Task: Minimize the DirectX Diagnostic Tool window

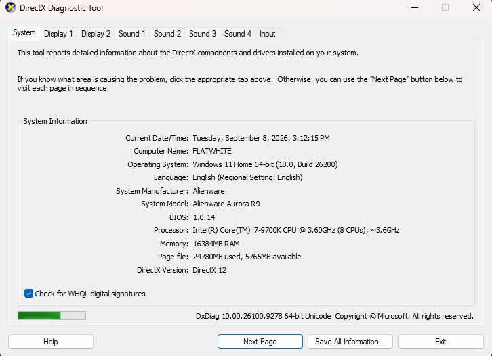Action: (x=415, y=8)
